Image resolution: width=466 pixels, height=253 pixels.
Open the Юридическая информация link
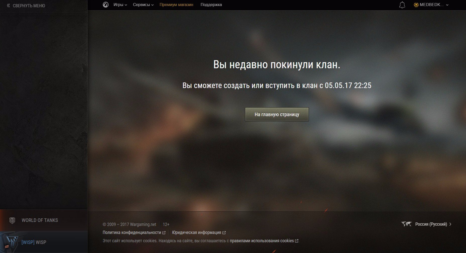(x=196, y=233)
